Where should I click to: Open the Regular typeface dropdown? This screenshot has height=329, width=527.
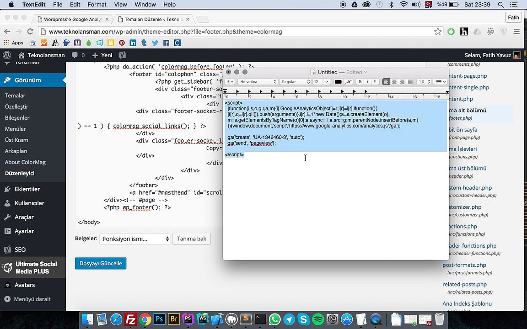[x=295, y=82]
